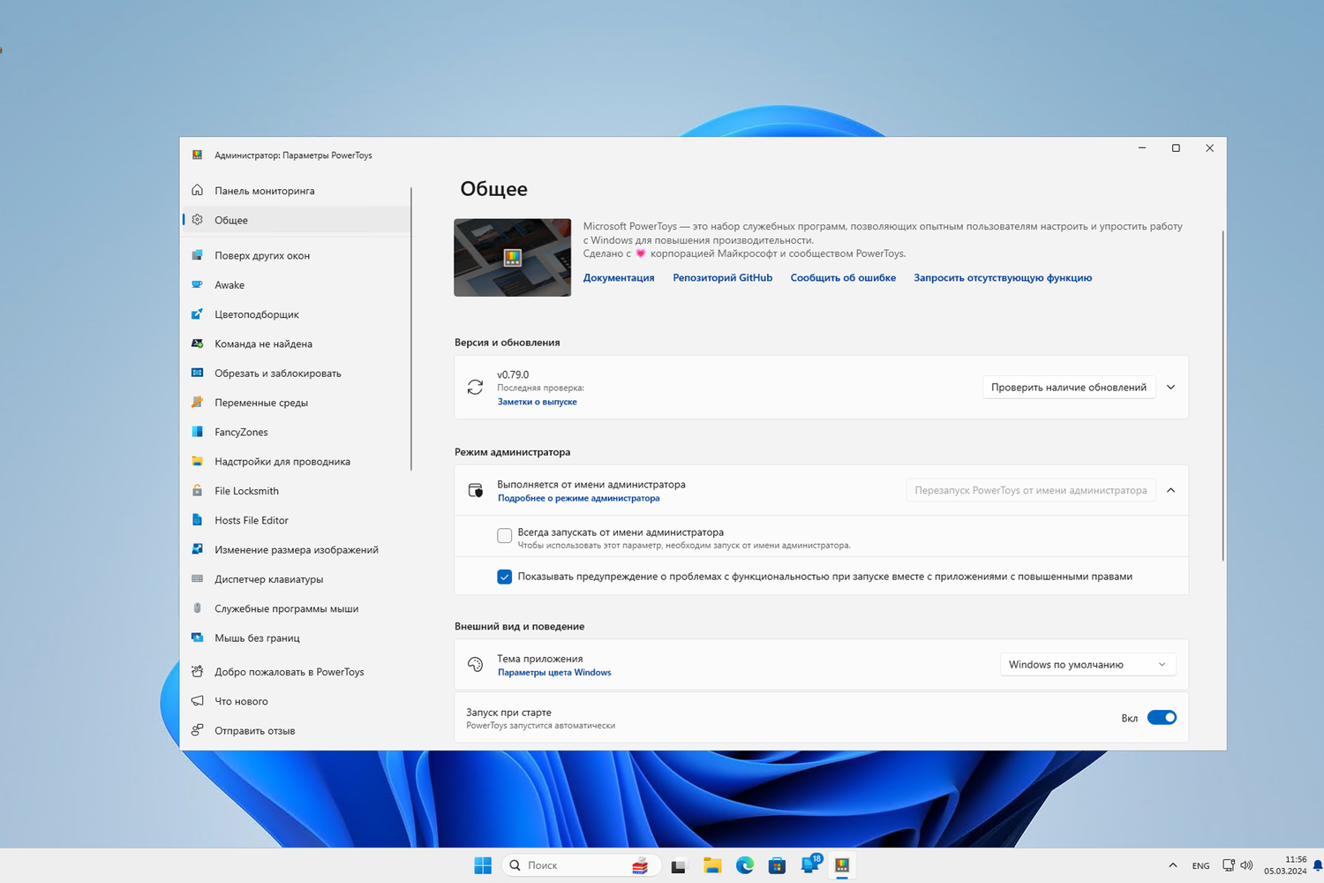Launch Microsoft Edge from the taskbar
This screenshot has height=883, width=1324.
click(745, 865)
